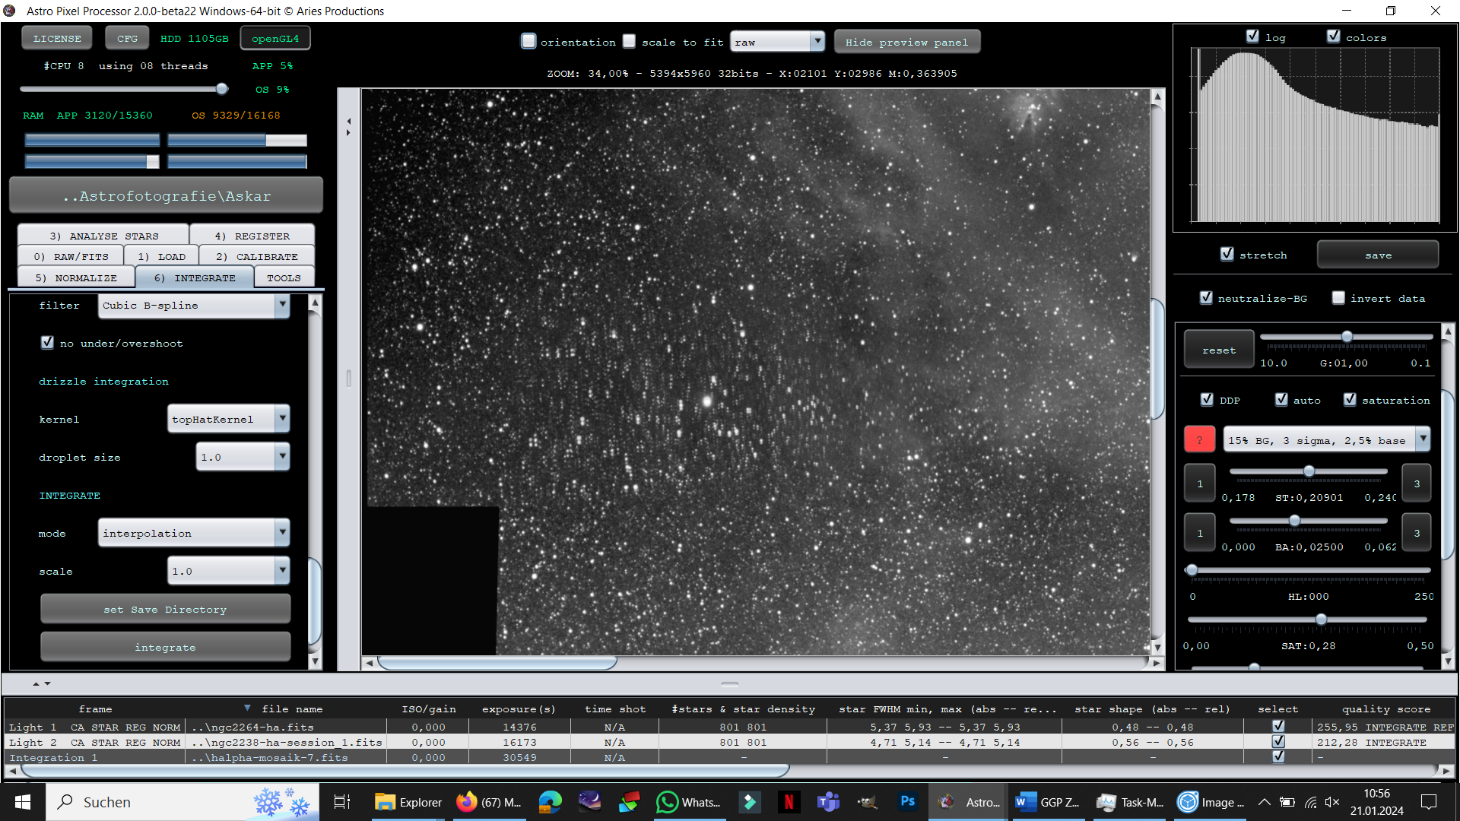The image size is (1460, 821).
Task: Open WhatsApp from the taskbar
Action: 688,801
